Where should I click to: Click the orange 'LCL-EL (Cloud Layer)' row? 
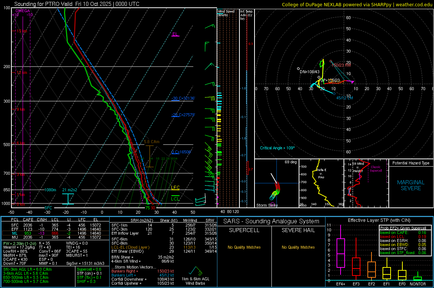point(164,247)
